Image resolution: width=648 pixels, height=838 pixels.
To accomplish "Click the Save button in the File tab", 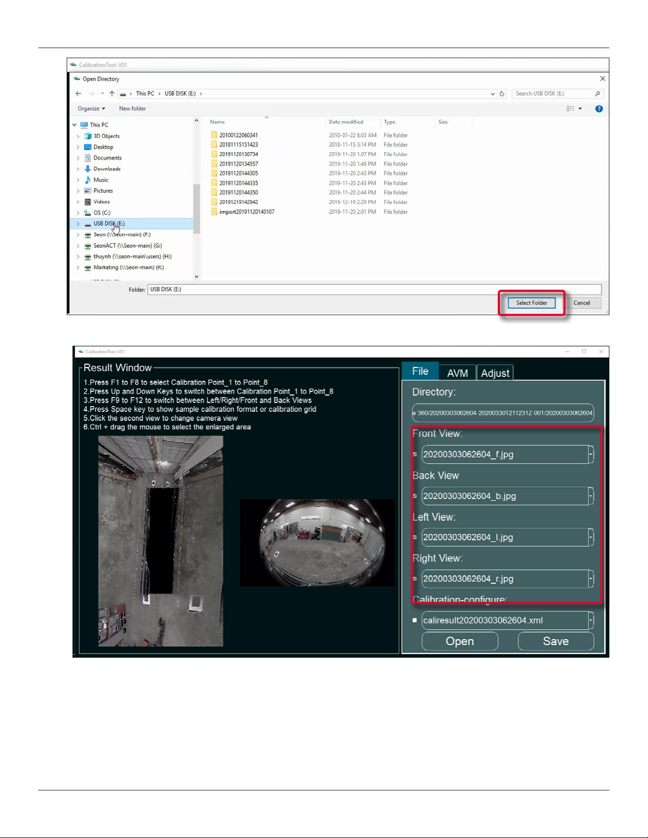I will pyautogui.click(x=556, y=641).
